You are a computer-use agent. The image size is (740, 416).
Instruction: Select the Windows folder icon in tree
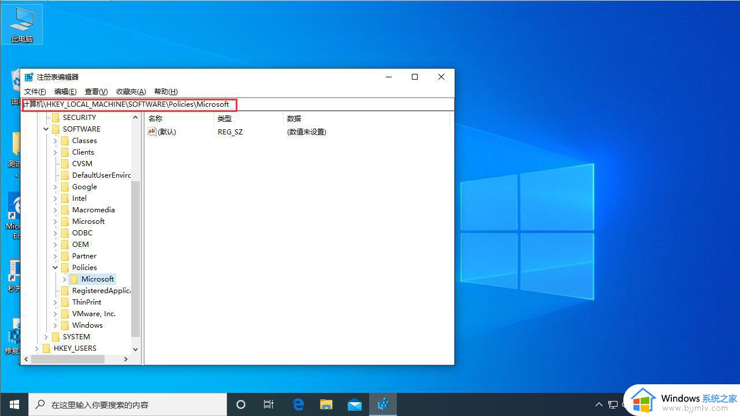click(65, 325)
